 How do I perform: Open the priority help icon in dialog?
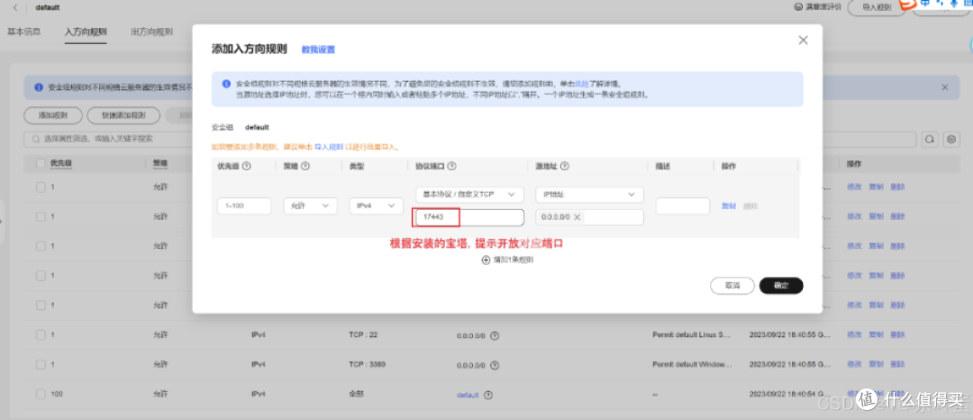tap(247, 166)
